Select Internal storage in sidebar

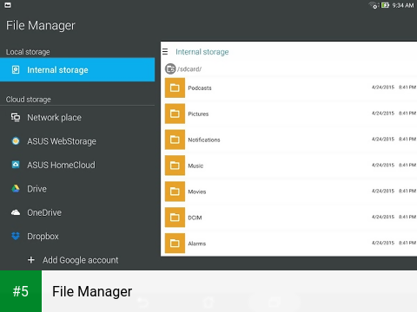click(x=77, y=69)
